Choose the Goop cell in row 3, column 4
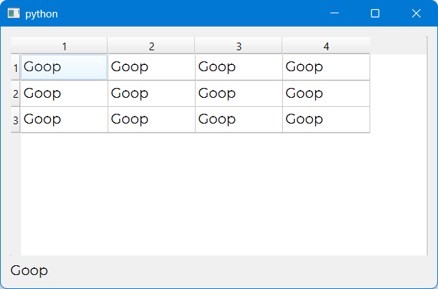 (326, 119)
